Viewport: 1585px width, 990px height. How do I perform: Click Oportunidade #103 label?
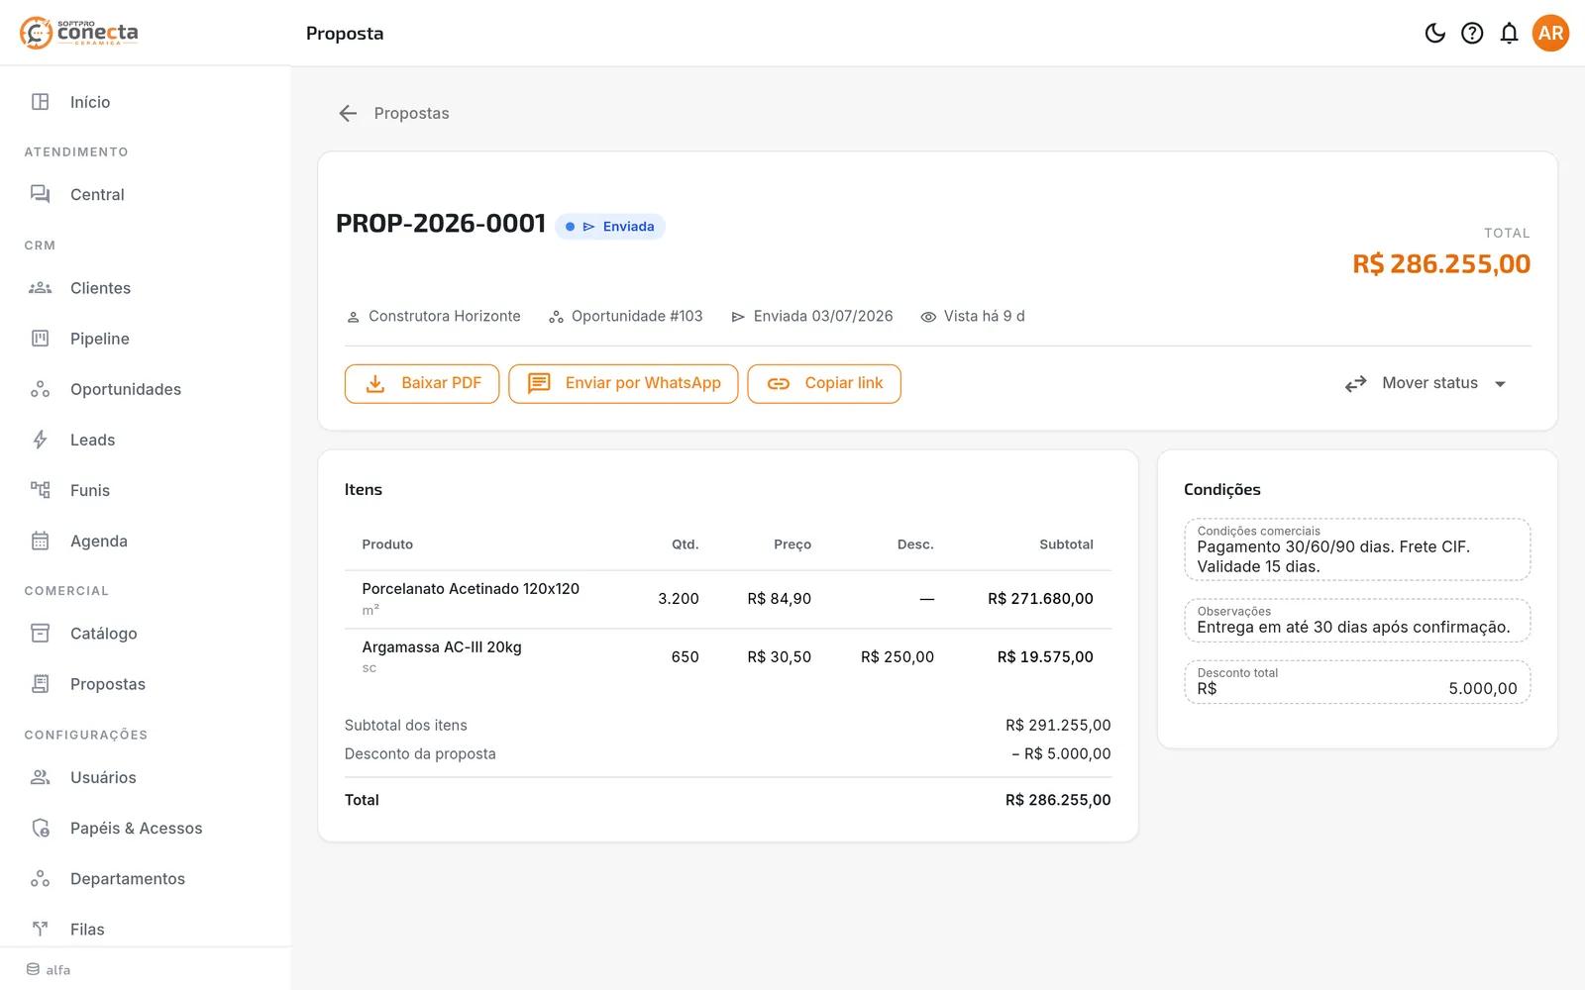[x=637, y=316]
